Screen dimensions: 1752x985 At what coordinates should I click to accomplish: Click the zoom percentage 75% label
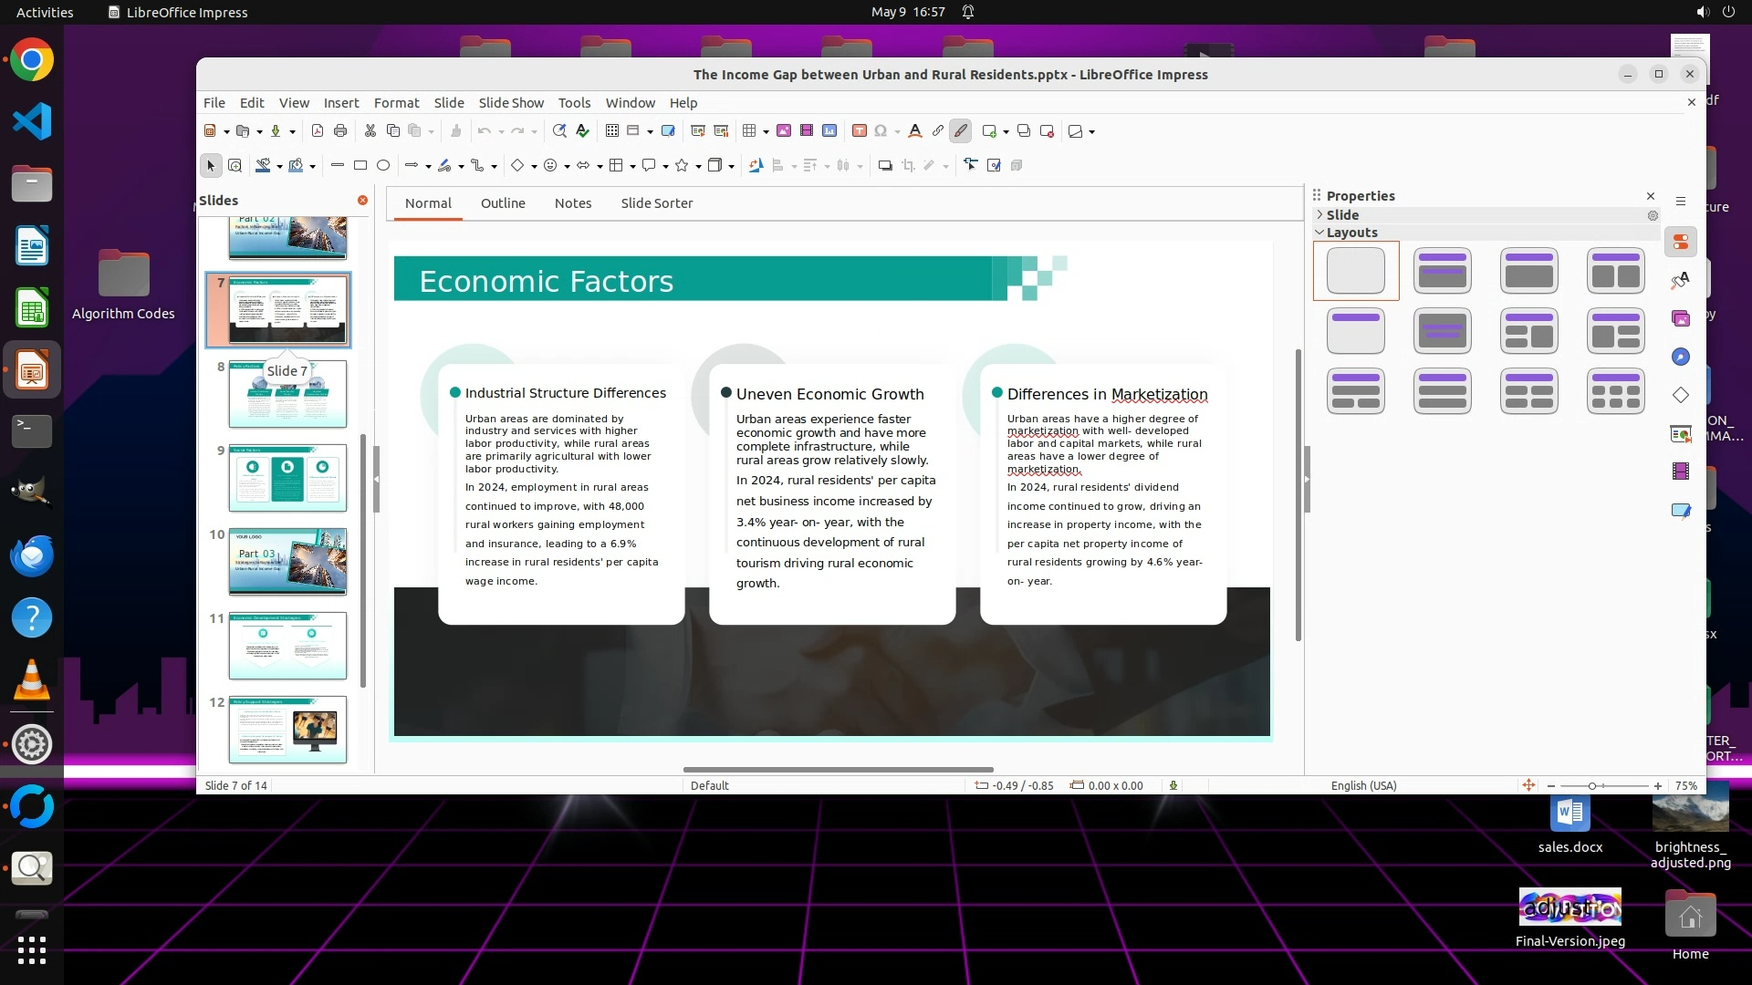[1685, 786]
